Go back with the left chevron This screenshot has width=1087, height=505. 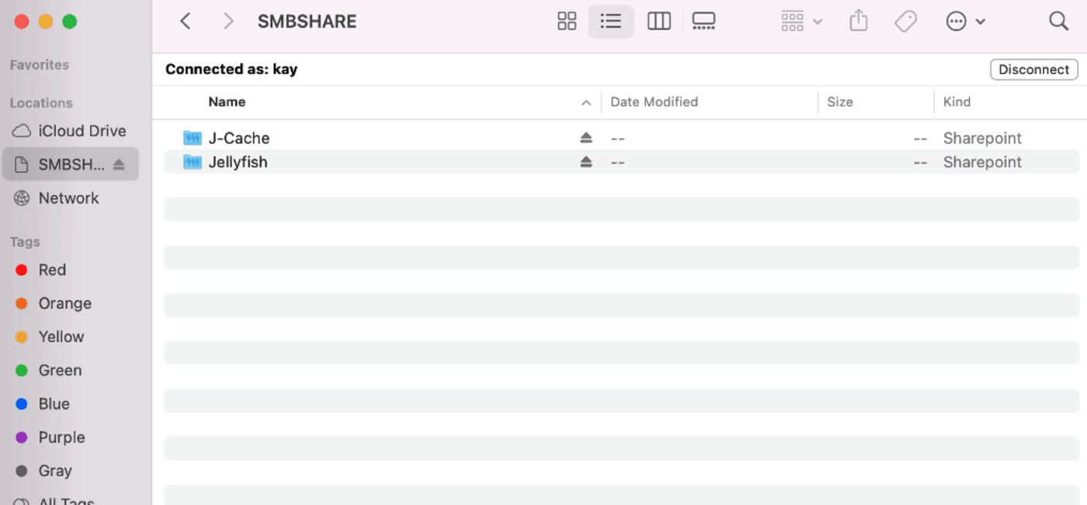186,22
